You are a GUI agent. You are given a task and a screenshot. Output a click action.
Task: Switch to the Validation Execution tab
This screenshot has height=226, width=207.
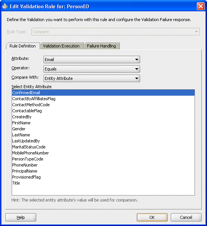coord(62,46)
